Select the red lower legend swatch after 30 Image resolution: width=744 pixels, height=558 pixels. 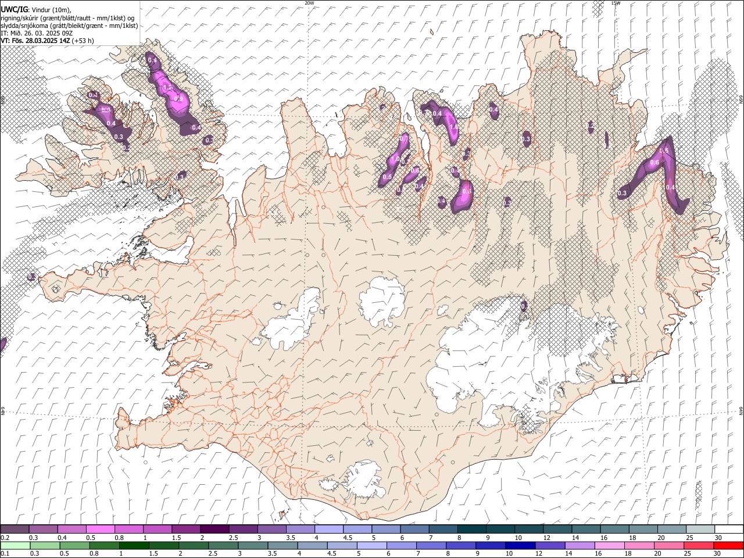click(x=728, y=545)
